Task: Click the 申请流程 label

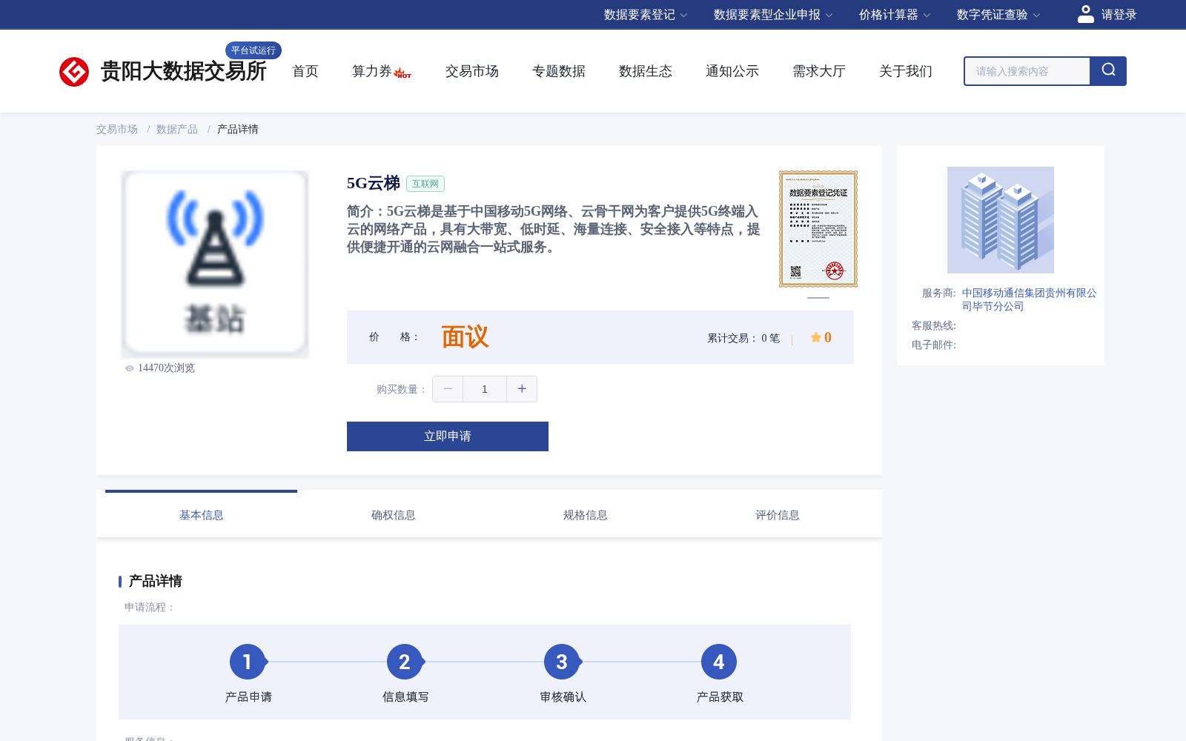Action: tap(150, 608)
